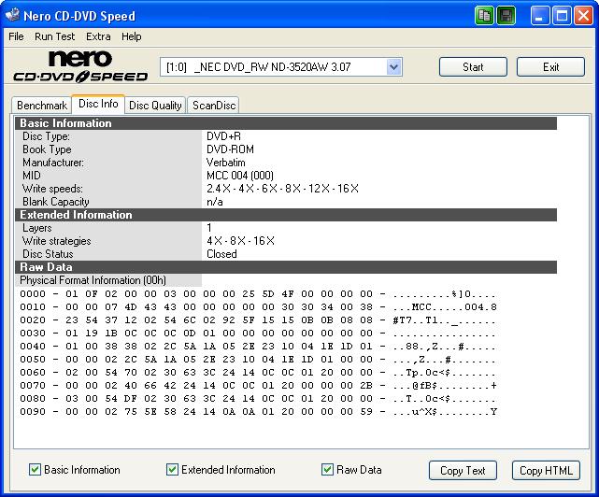Disable the Raw Data checkbox
Screen dimensions: 599x497
coord(327,470)
